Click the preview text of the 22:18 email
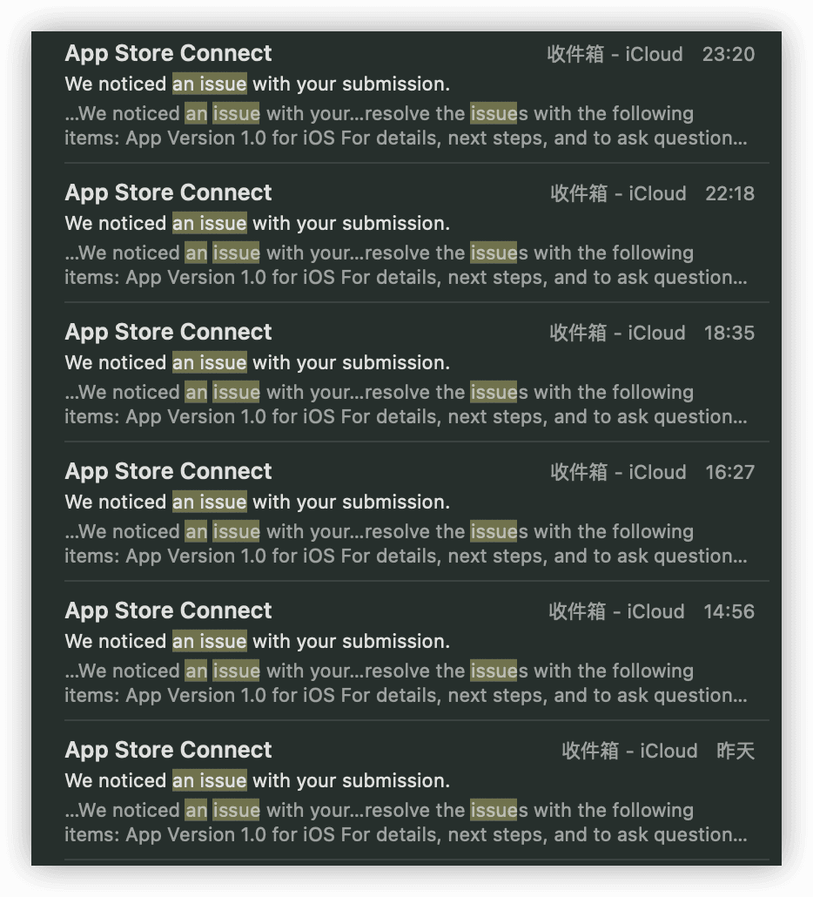Image resolution: width=813 pixels, height=897 pixels. click(x=406, y=265)
